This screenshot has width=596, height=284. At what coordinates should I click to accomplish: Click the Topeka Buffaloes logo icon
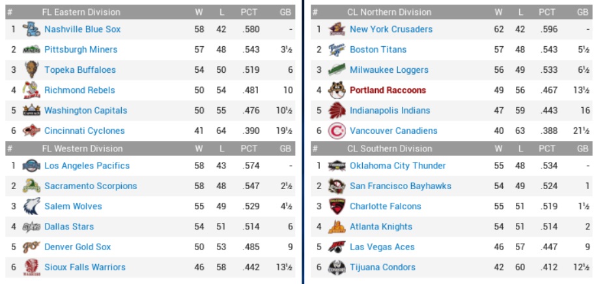point(31,70)
